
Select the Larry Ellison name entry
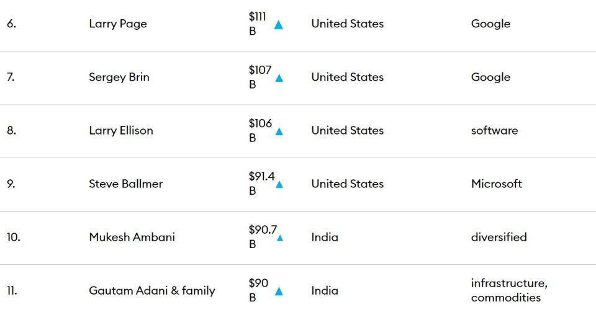click(x=121, y=131)
